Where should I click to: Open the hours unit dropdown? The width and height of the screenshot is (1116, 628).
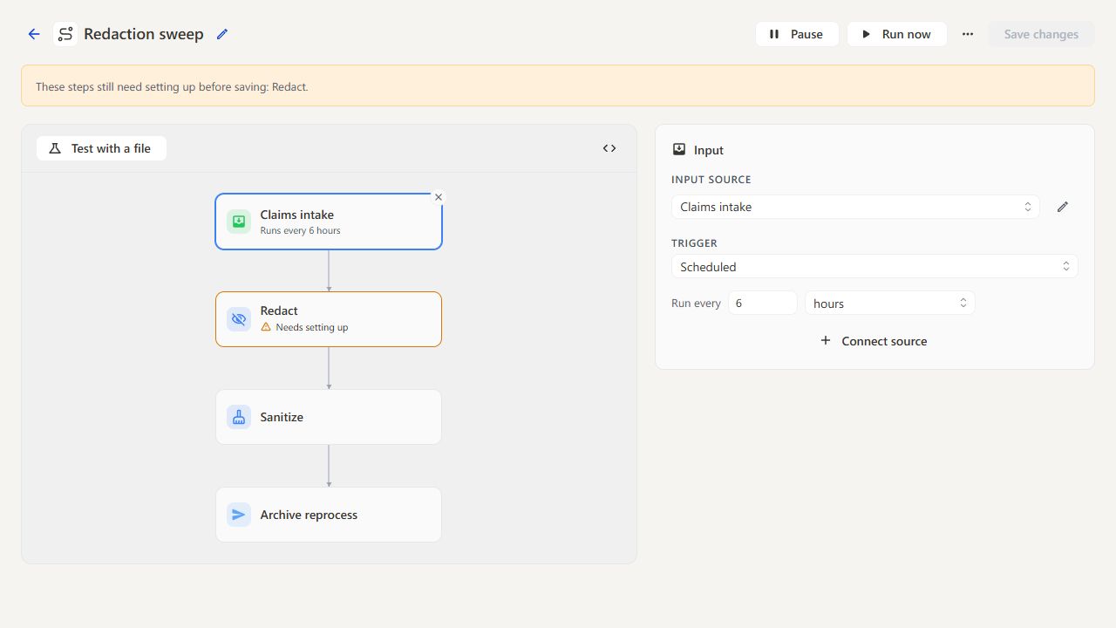tap(890, 304)
